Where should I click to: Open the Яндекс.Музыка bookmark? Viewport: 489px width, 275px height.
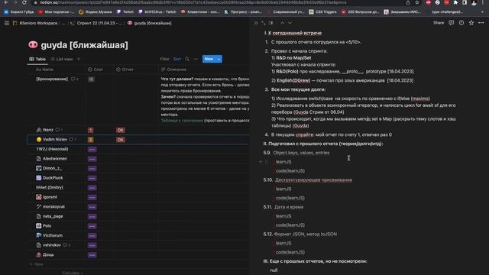pyautogui.click(x=96, y=12)
